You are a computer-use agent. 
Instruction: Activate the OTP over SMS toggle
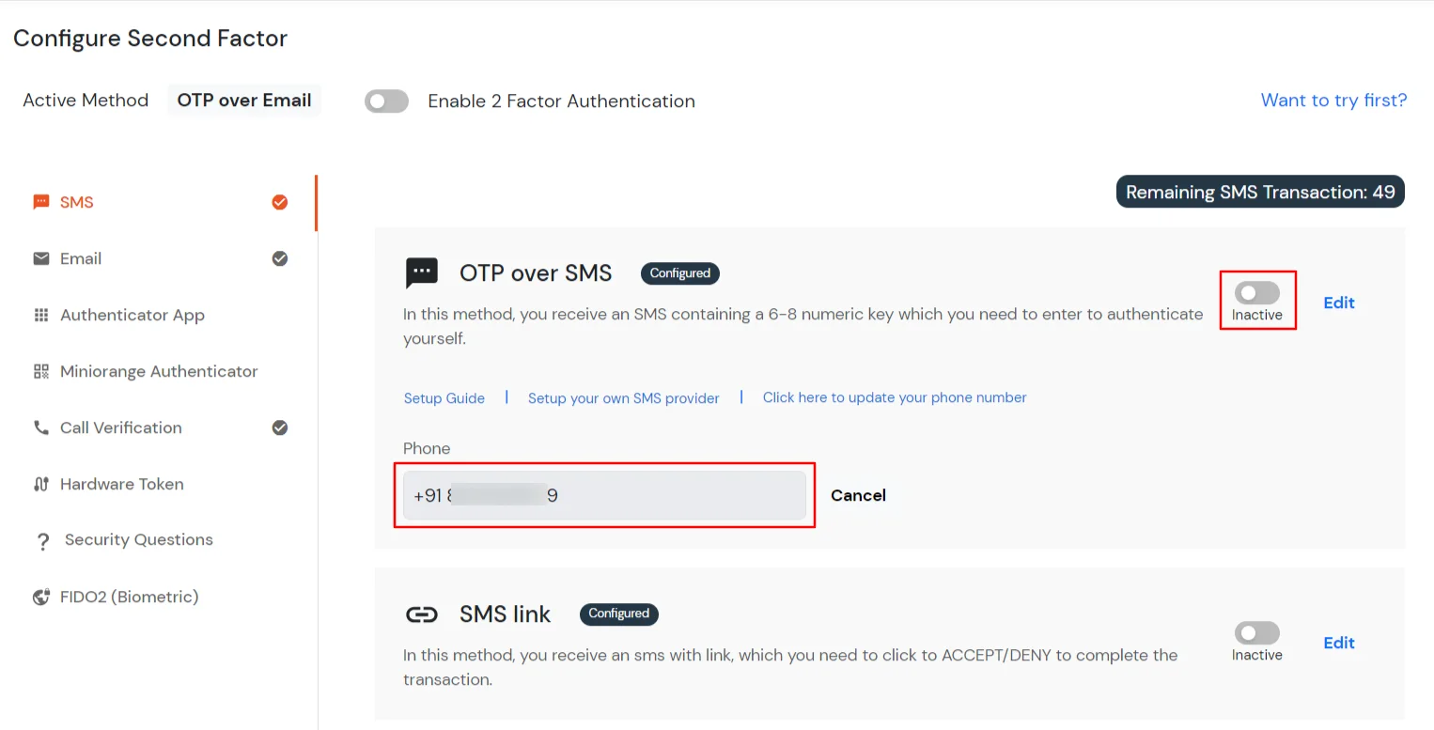pos(1257,291)
